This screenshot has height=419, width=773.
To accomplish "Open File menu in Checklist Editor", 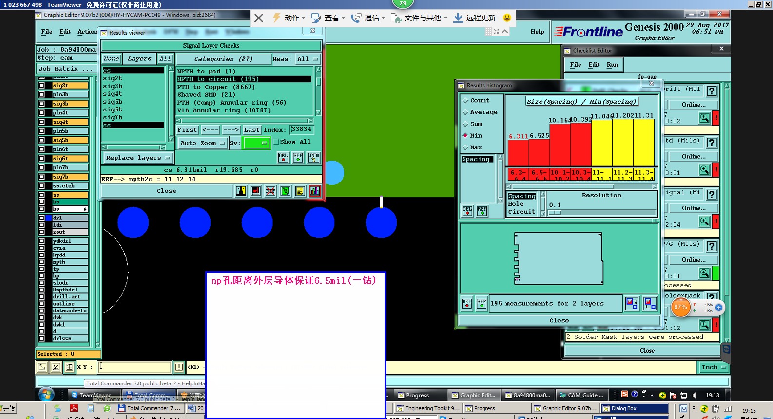I will click(576, 65).
